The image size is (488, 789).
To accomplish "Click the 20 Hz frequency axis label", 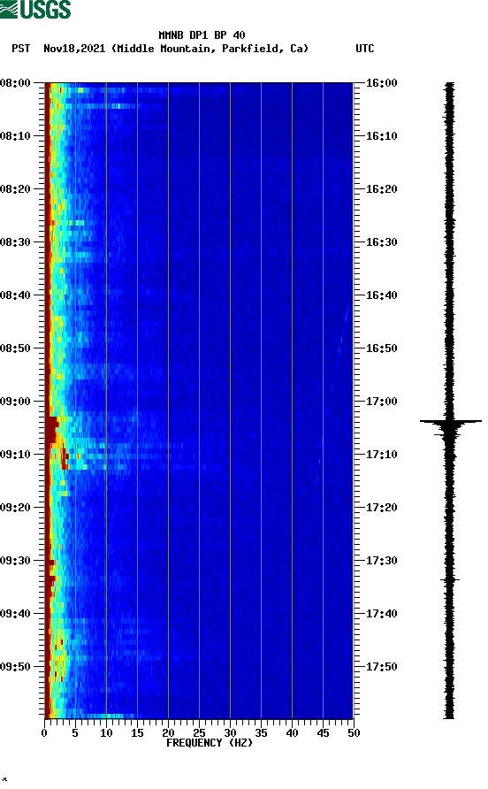I will 168,733.
